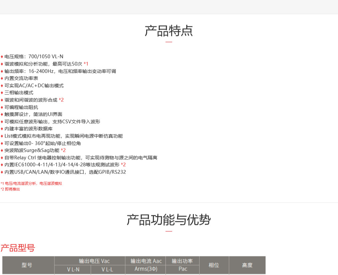Select the 输出电流 Aac header cell
338x275 pixels.
click(146, 261)
